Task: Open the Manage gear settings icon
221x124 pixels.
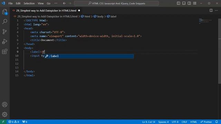Action: point(4,114)
